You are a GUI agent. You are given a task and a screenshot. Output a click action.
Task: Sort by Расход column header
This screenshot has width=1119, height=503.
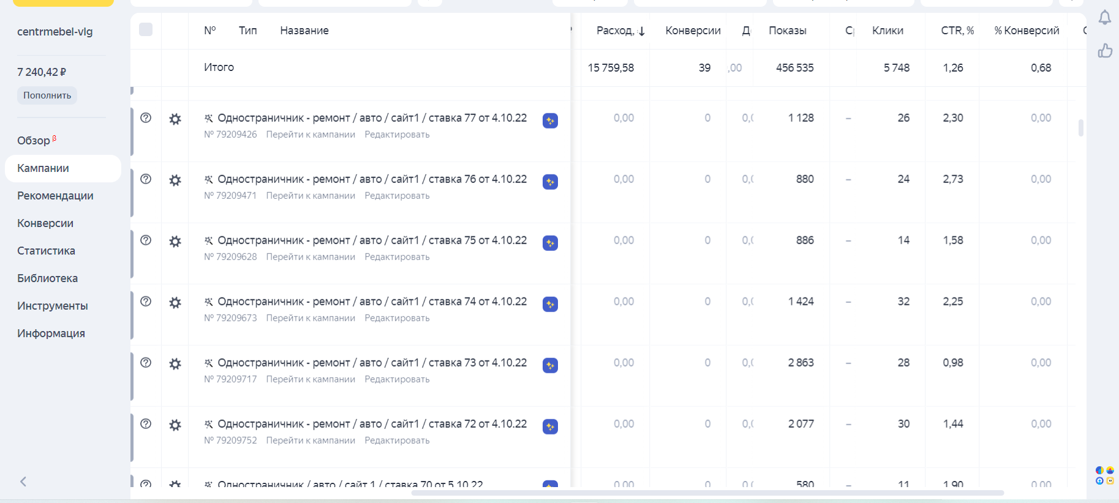coord(620,31)
